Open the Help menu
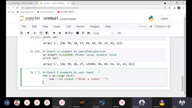This screenshot has height=108, width=192. pos(108,26)
